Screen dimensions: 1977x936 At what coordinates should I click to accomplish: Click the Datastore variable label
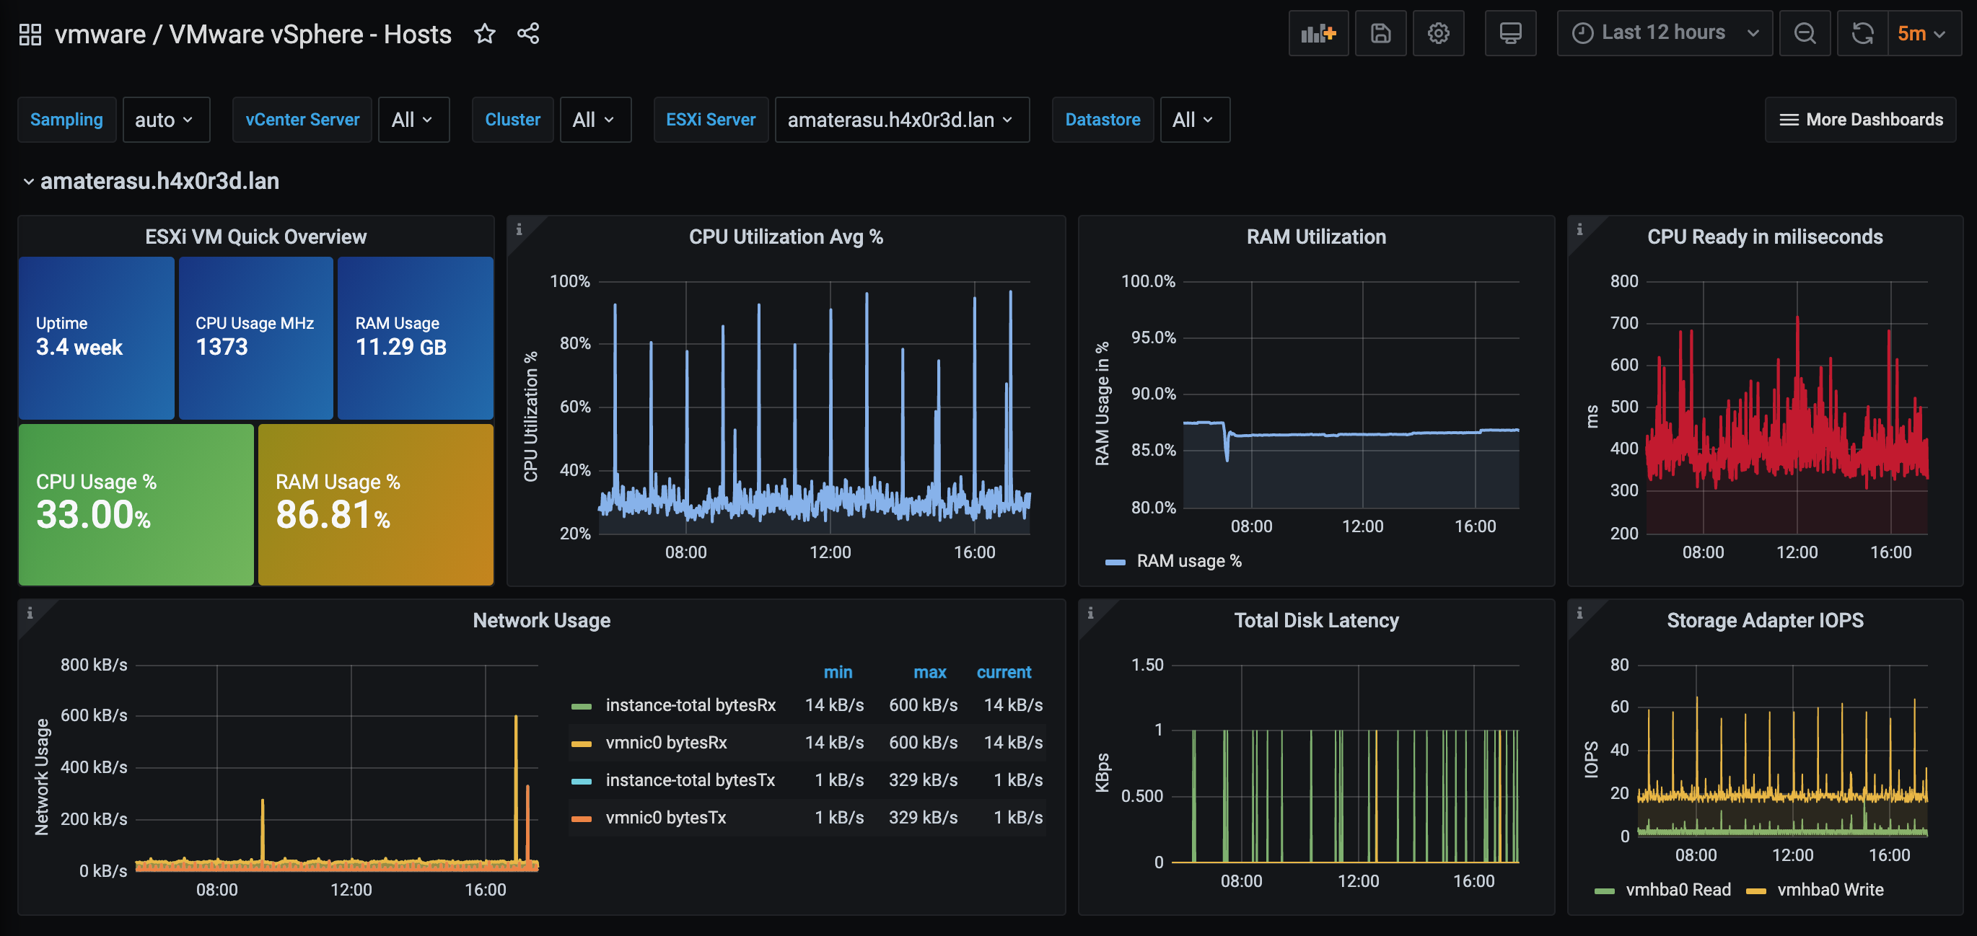click(x=1103, y=120)
